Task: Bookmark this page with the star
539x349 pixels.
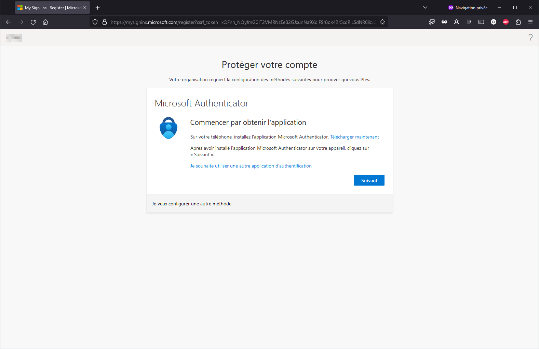Action: coord(382,22)
